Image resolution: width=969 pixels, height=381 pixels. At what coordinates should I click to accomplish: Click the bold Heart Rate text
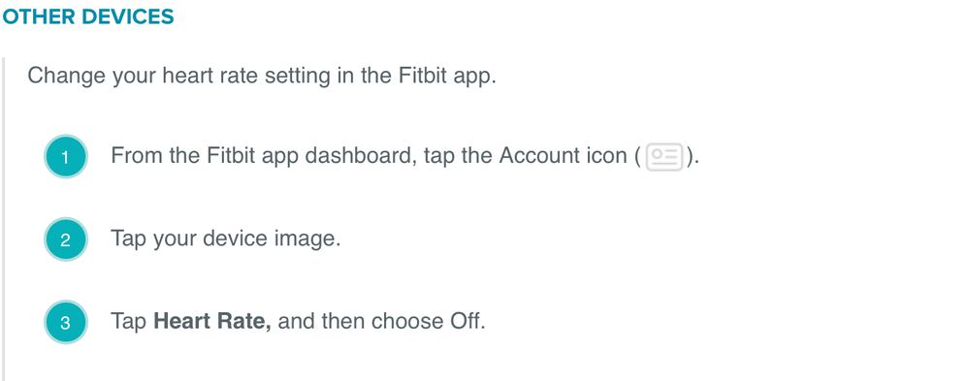coord(212,321)
